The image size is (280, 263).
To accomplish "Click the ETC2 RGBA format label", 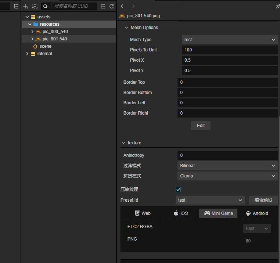I will coord(140,227).
